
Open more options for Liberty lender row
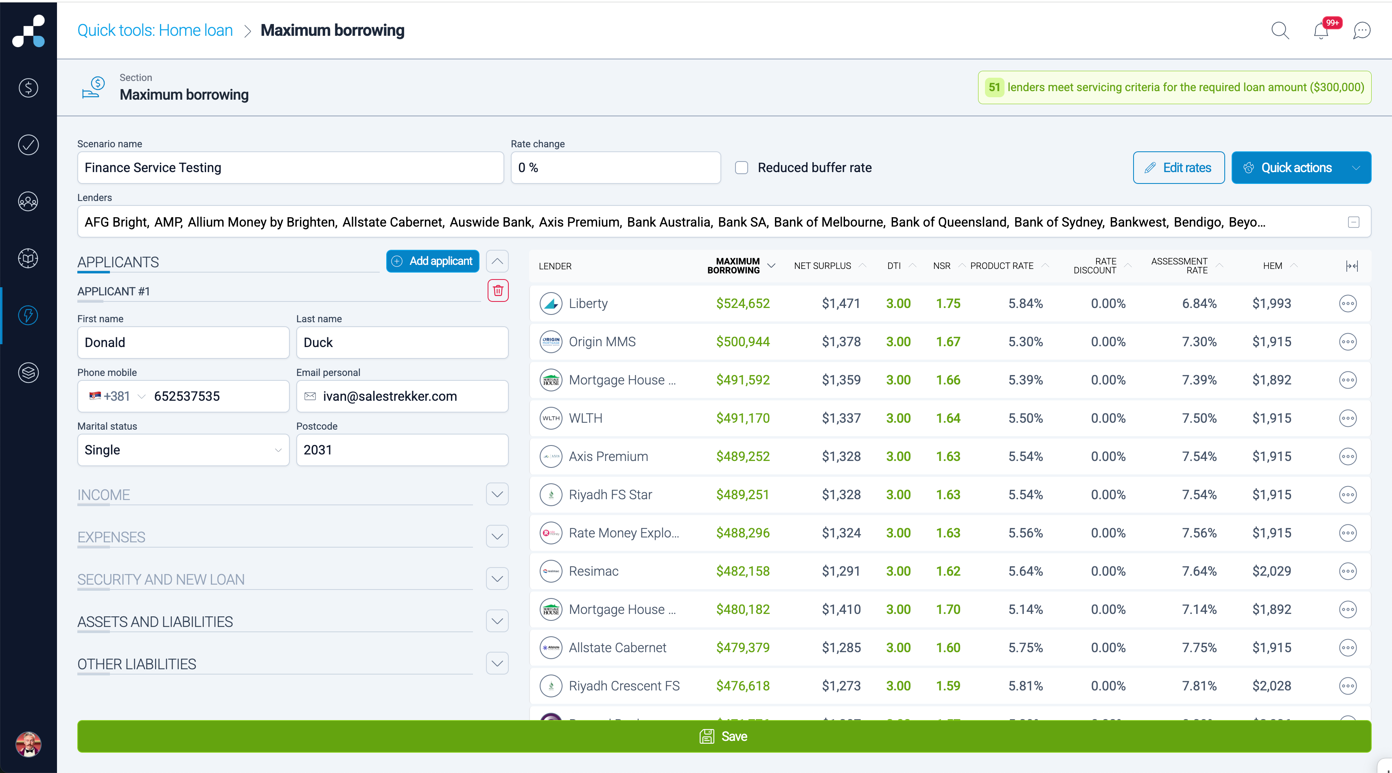(x=1347, y=304)
